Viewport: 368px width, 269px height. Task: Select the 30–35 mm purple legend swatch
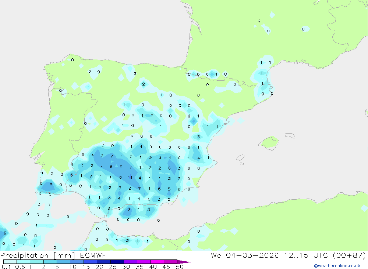(130, 262)
